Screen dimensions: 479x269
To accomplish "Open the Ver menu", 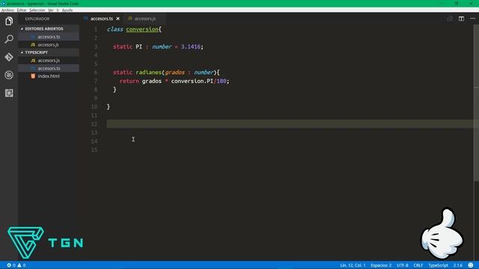I will [x=51, y=10].
